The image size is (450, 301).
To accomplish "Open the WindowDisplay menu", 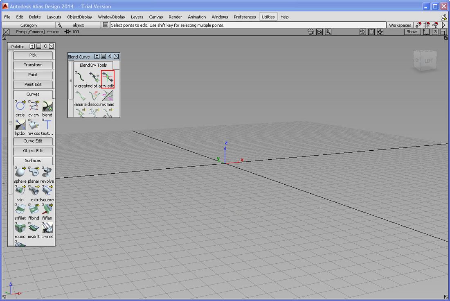I will click(x=111, y=17).
